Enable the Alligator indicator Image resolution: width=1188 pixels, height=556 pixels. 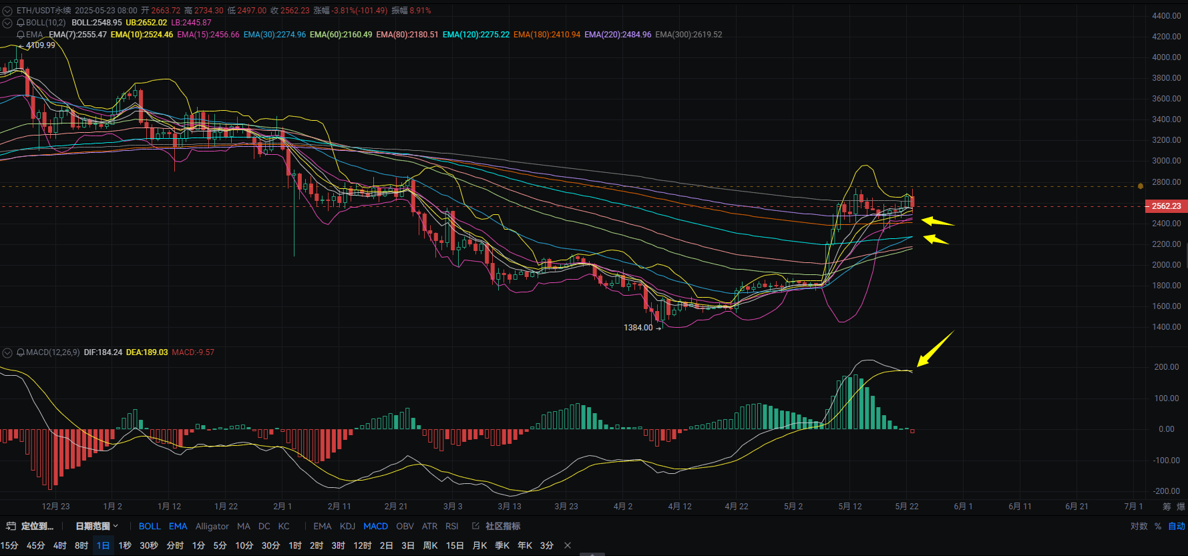click(x=212, y=526)
